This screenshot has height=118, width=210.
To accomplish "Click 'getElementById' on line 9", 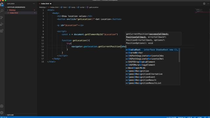I will tap(94, 34).
